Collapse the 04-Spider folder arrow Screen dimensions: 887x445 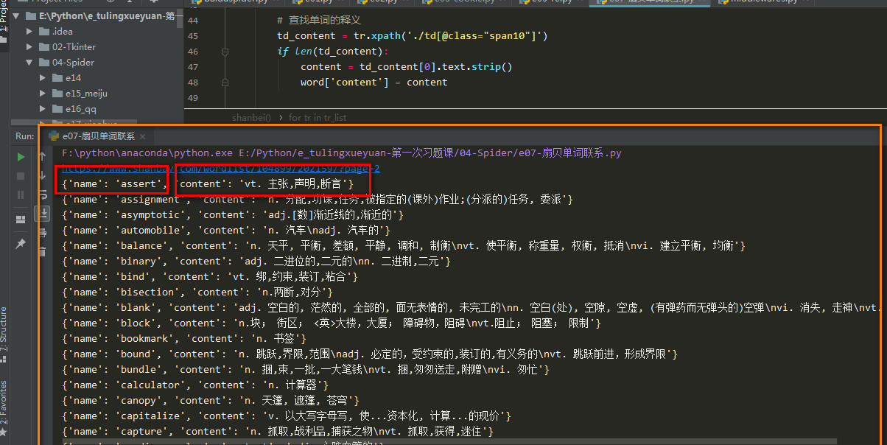tap(29, 63)
